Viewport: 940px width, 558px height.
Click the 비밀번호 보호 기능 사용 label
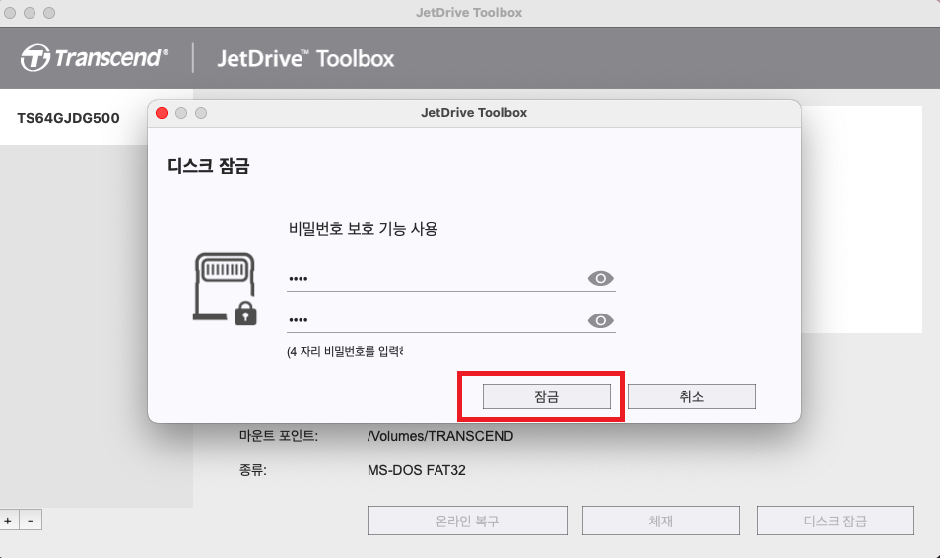click(364, 229)
